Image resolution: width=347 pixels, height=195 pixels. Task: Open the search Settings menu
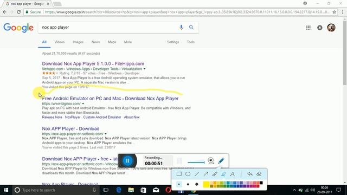click(173, 42)
